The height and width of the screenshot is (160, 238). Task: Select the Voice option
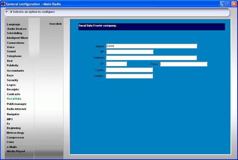11,47
